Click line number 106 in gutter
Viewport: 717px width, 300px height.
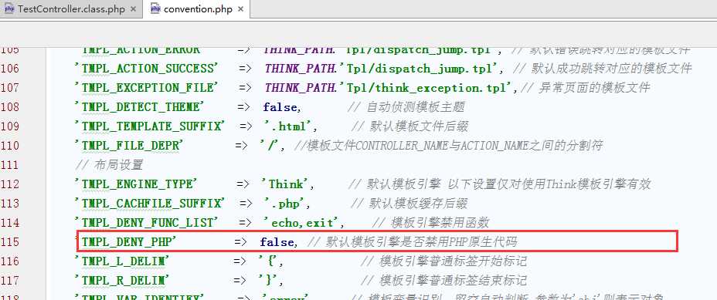point(9,69)
